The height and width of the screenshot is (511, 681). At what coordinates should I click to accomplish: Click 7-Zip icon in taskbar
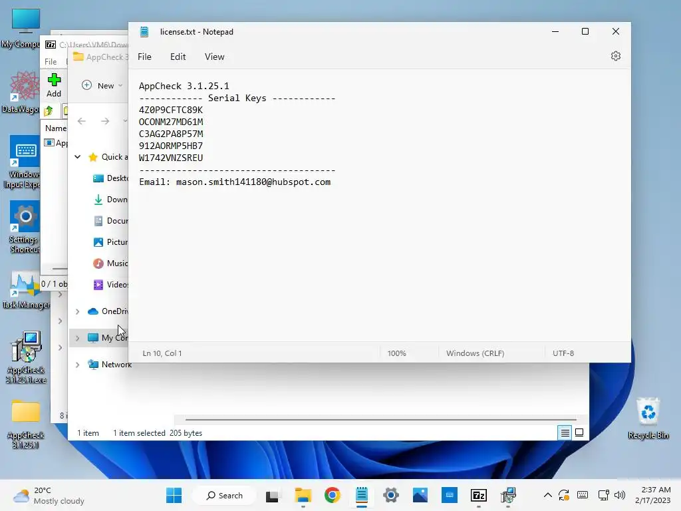click(x=479, y=495)
